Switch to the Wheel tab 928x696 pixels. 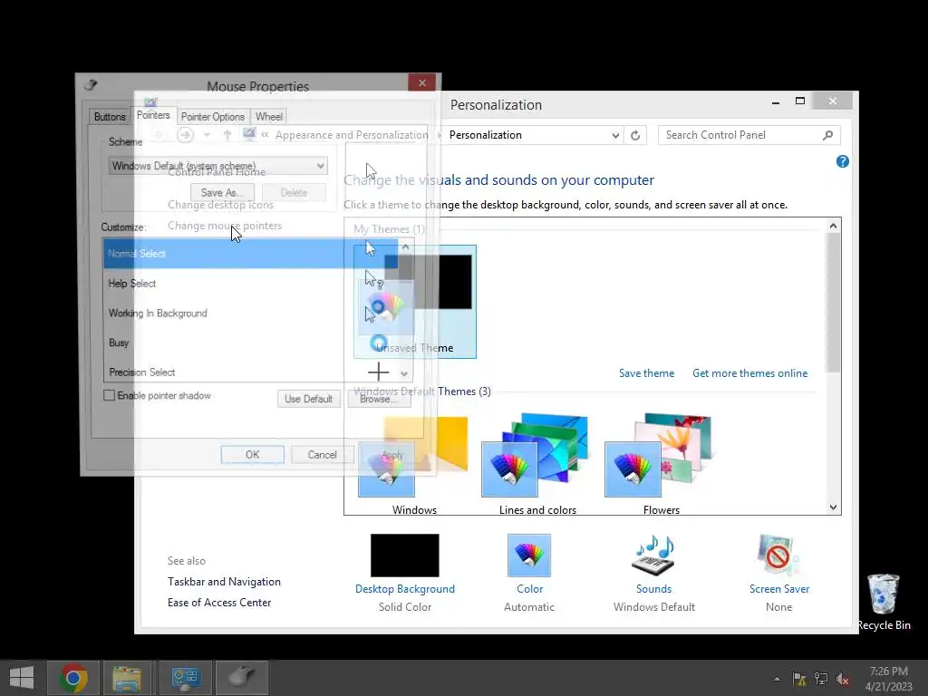(268, 117)
